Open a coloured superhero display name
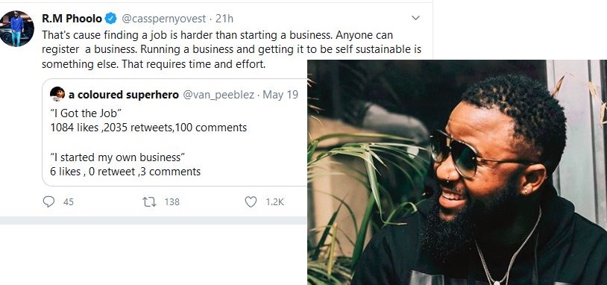Screen dimensions: 607x285 (124, 95)
